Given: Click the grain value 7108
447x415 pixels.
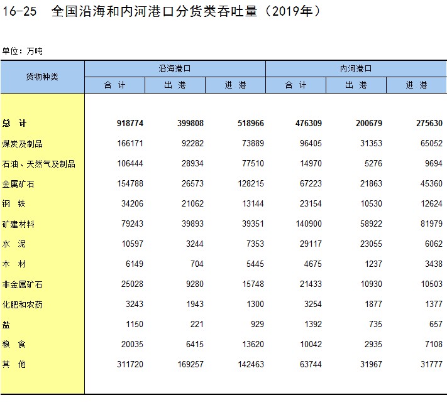Looking at the screenshot, I should 434,345.
